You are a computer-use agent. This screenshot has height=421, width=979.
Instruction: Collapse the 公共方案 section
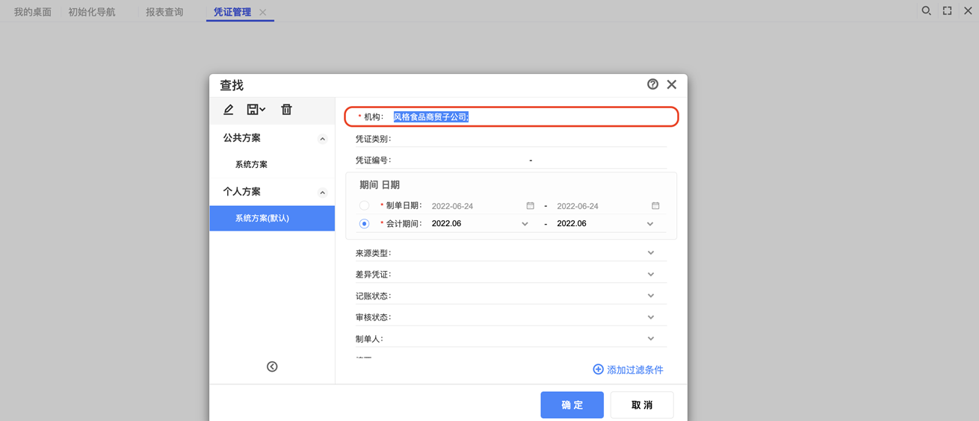[323, 139]
